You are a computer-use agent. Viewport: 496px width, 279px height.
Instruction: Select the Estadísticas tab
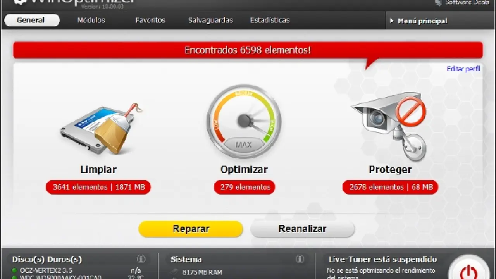(x=270, y=21)
